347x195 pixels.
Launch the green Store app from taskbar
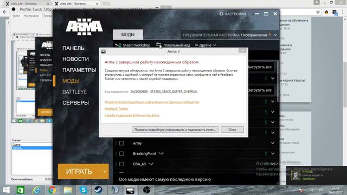tap(21, 190)
